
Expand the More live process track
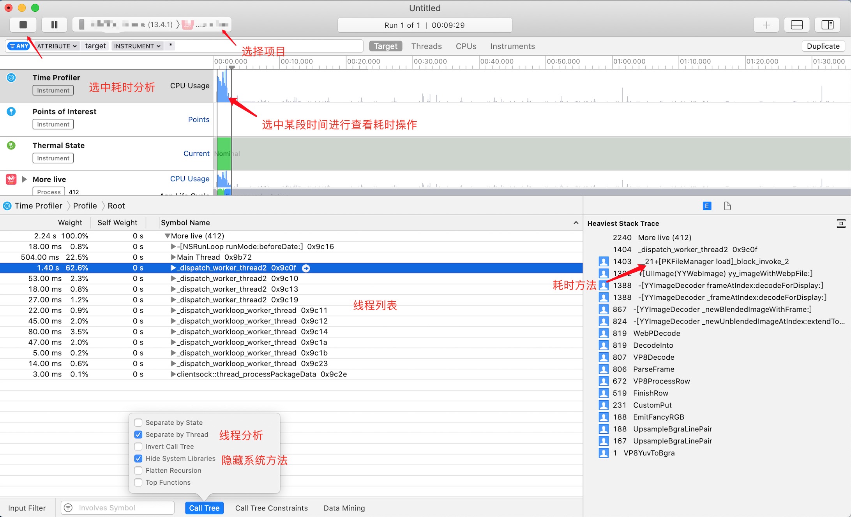point(25,179)
